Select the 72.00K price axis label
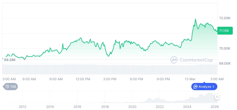Image resolution: width=237 pixels, height=110 pixels. click(225, 18)
